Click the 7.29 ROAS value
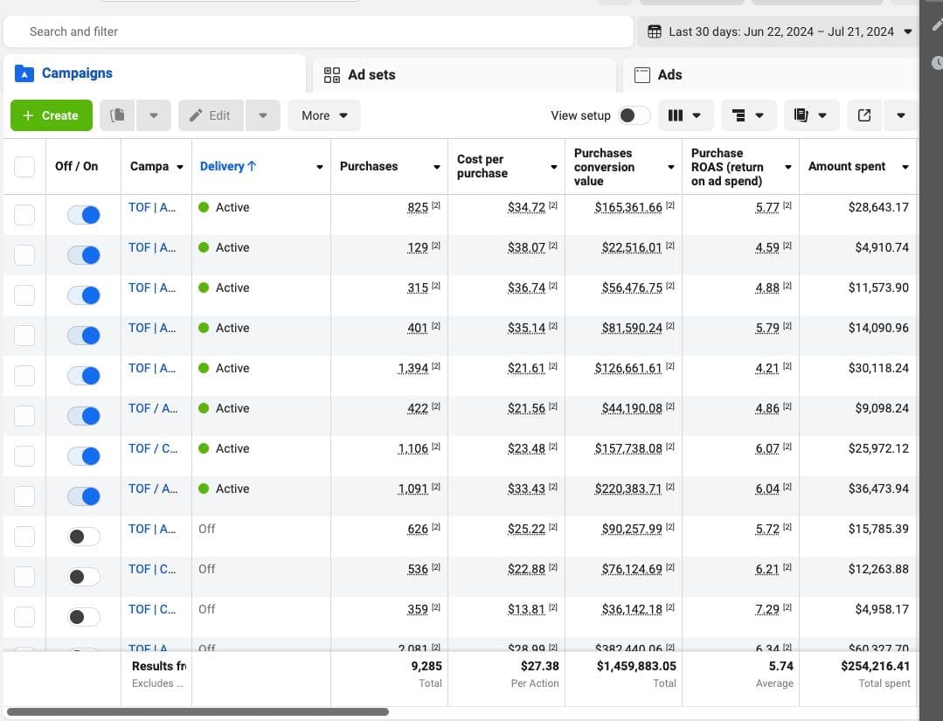943x721 pixels. (767, 610)
